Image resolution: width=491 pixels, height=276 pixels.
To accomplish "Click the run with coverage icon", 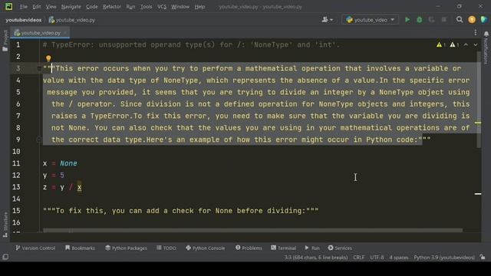I will (x=431, y=20).
